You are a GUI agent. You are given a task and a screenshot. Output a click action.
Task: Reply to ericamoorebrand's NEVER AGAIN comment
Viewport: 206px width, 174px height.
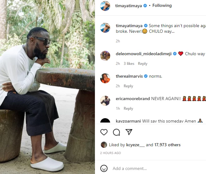pyautogui.click(x=128, y=109)
